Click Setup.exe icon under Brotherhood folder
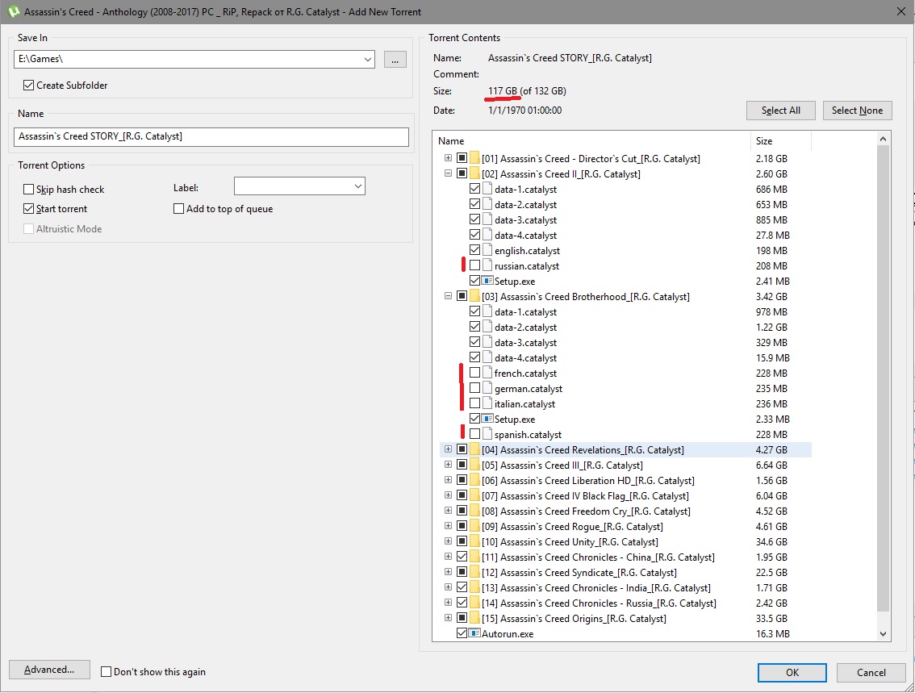Image resolution: width=915 pixels, height=693 pixels. tap(488, 418)
